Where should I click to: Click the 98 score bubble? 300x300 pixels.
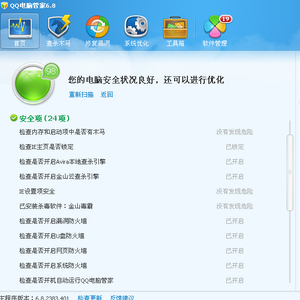(x=51, y=71)
